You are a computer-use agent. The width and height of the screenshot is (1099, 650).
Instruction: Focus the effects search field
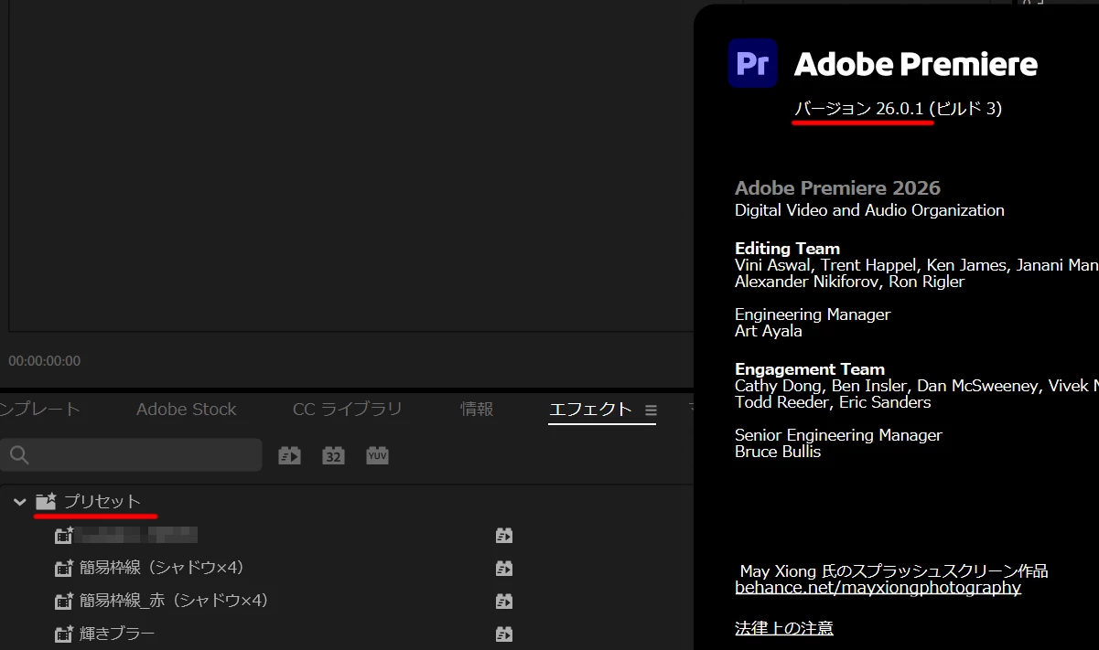(x=132, y=455)
